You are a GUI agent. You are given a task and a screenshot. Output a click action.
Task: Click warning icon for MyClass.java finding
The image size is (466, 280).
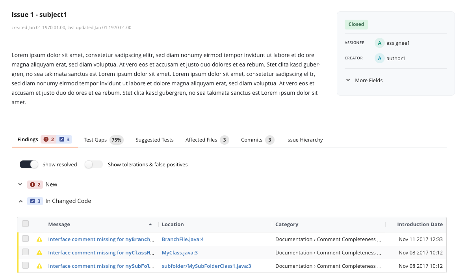pyautogui.click(x=39, y=253)
